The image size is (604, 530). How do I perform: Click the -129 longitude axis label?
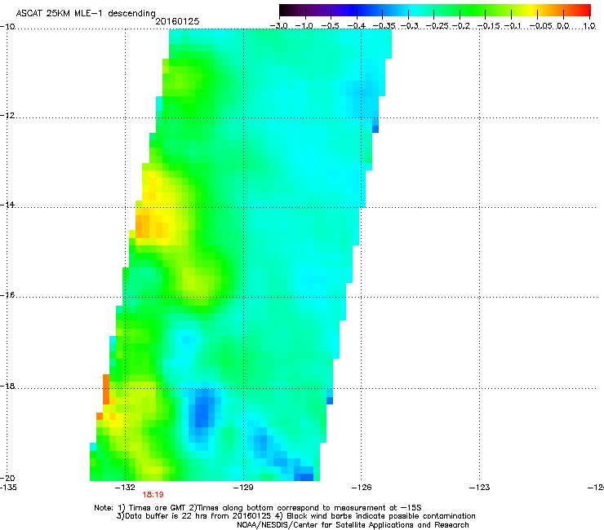point(243,487)
